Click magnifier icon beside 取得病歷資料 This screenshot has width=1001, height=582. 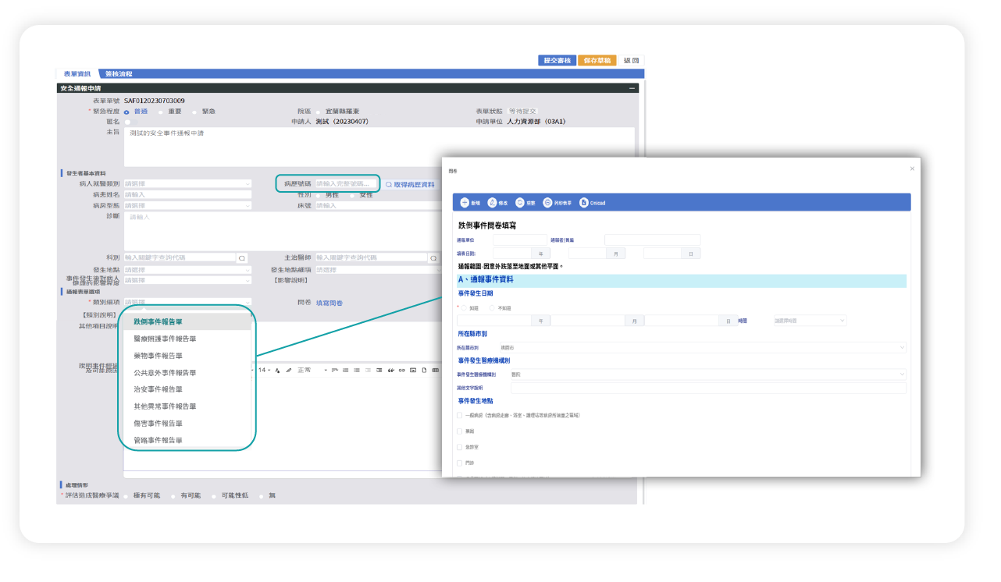pos(388,185)
